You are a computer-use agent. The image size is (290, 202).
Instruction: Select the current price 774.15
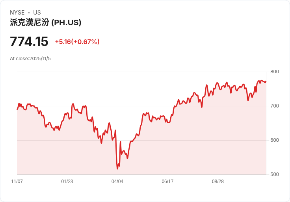tap(29, 42)
